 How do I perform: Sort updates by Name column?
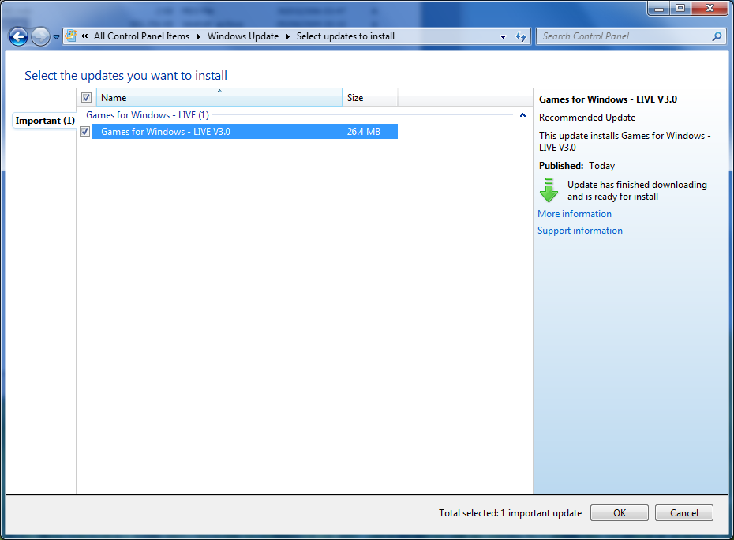click(219, 97)
